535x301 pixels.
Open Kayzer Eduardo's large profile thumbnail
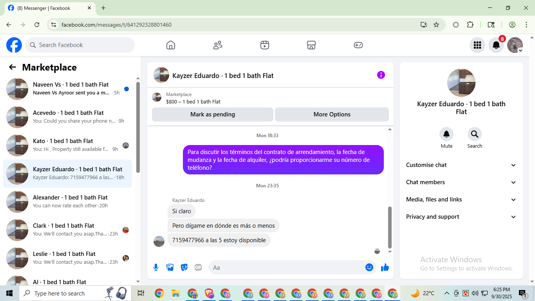[x=461, y=83]
